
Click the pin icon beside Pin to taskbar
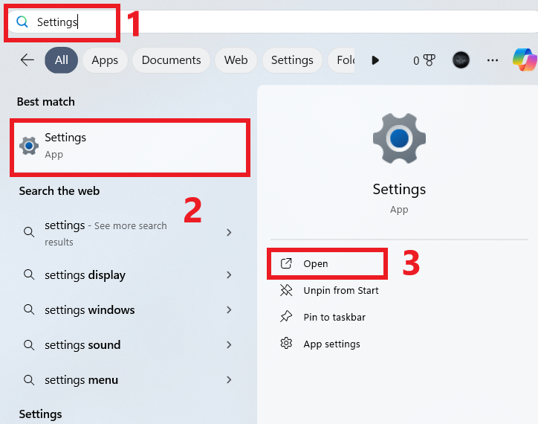point(286,317)
